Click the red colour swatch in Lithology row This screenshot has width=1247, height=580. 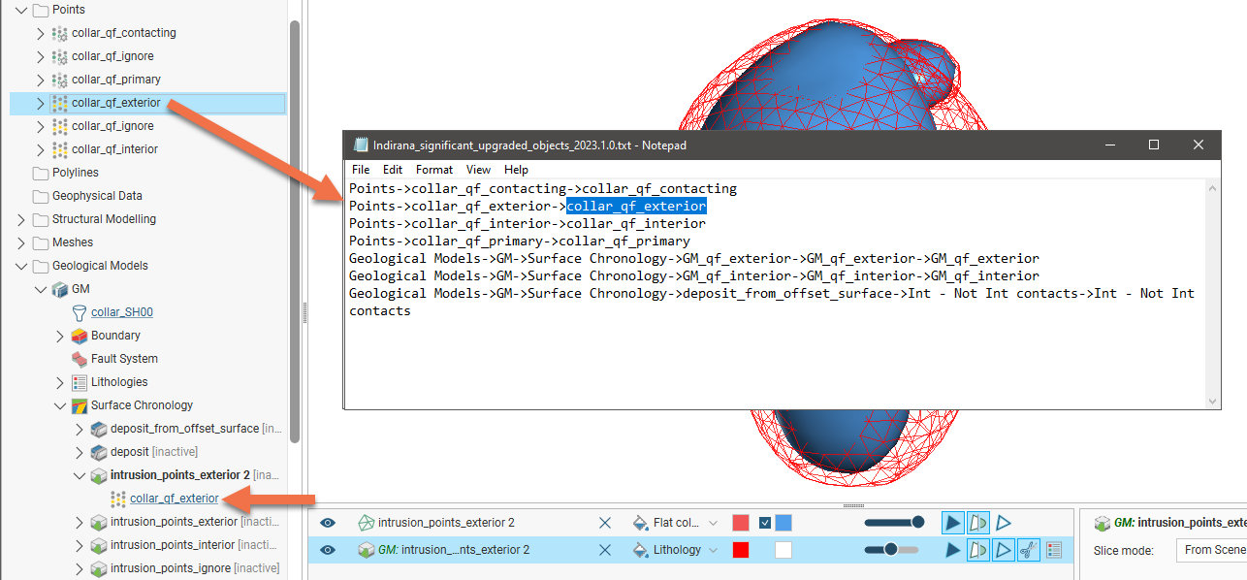click(x=741, y=550)
